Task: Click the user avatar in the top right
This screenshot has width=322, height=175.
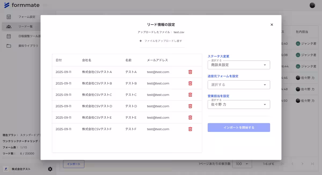Action: [x=312, y=5]
